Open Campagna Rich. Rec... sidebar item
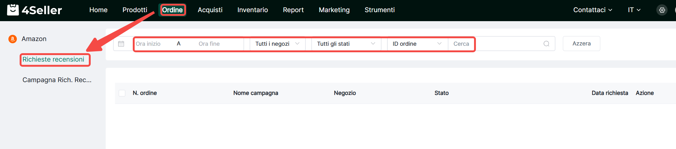The image size is (676, 149). [57, 80]
